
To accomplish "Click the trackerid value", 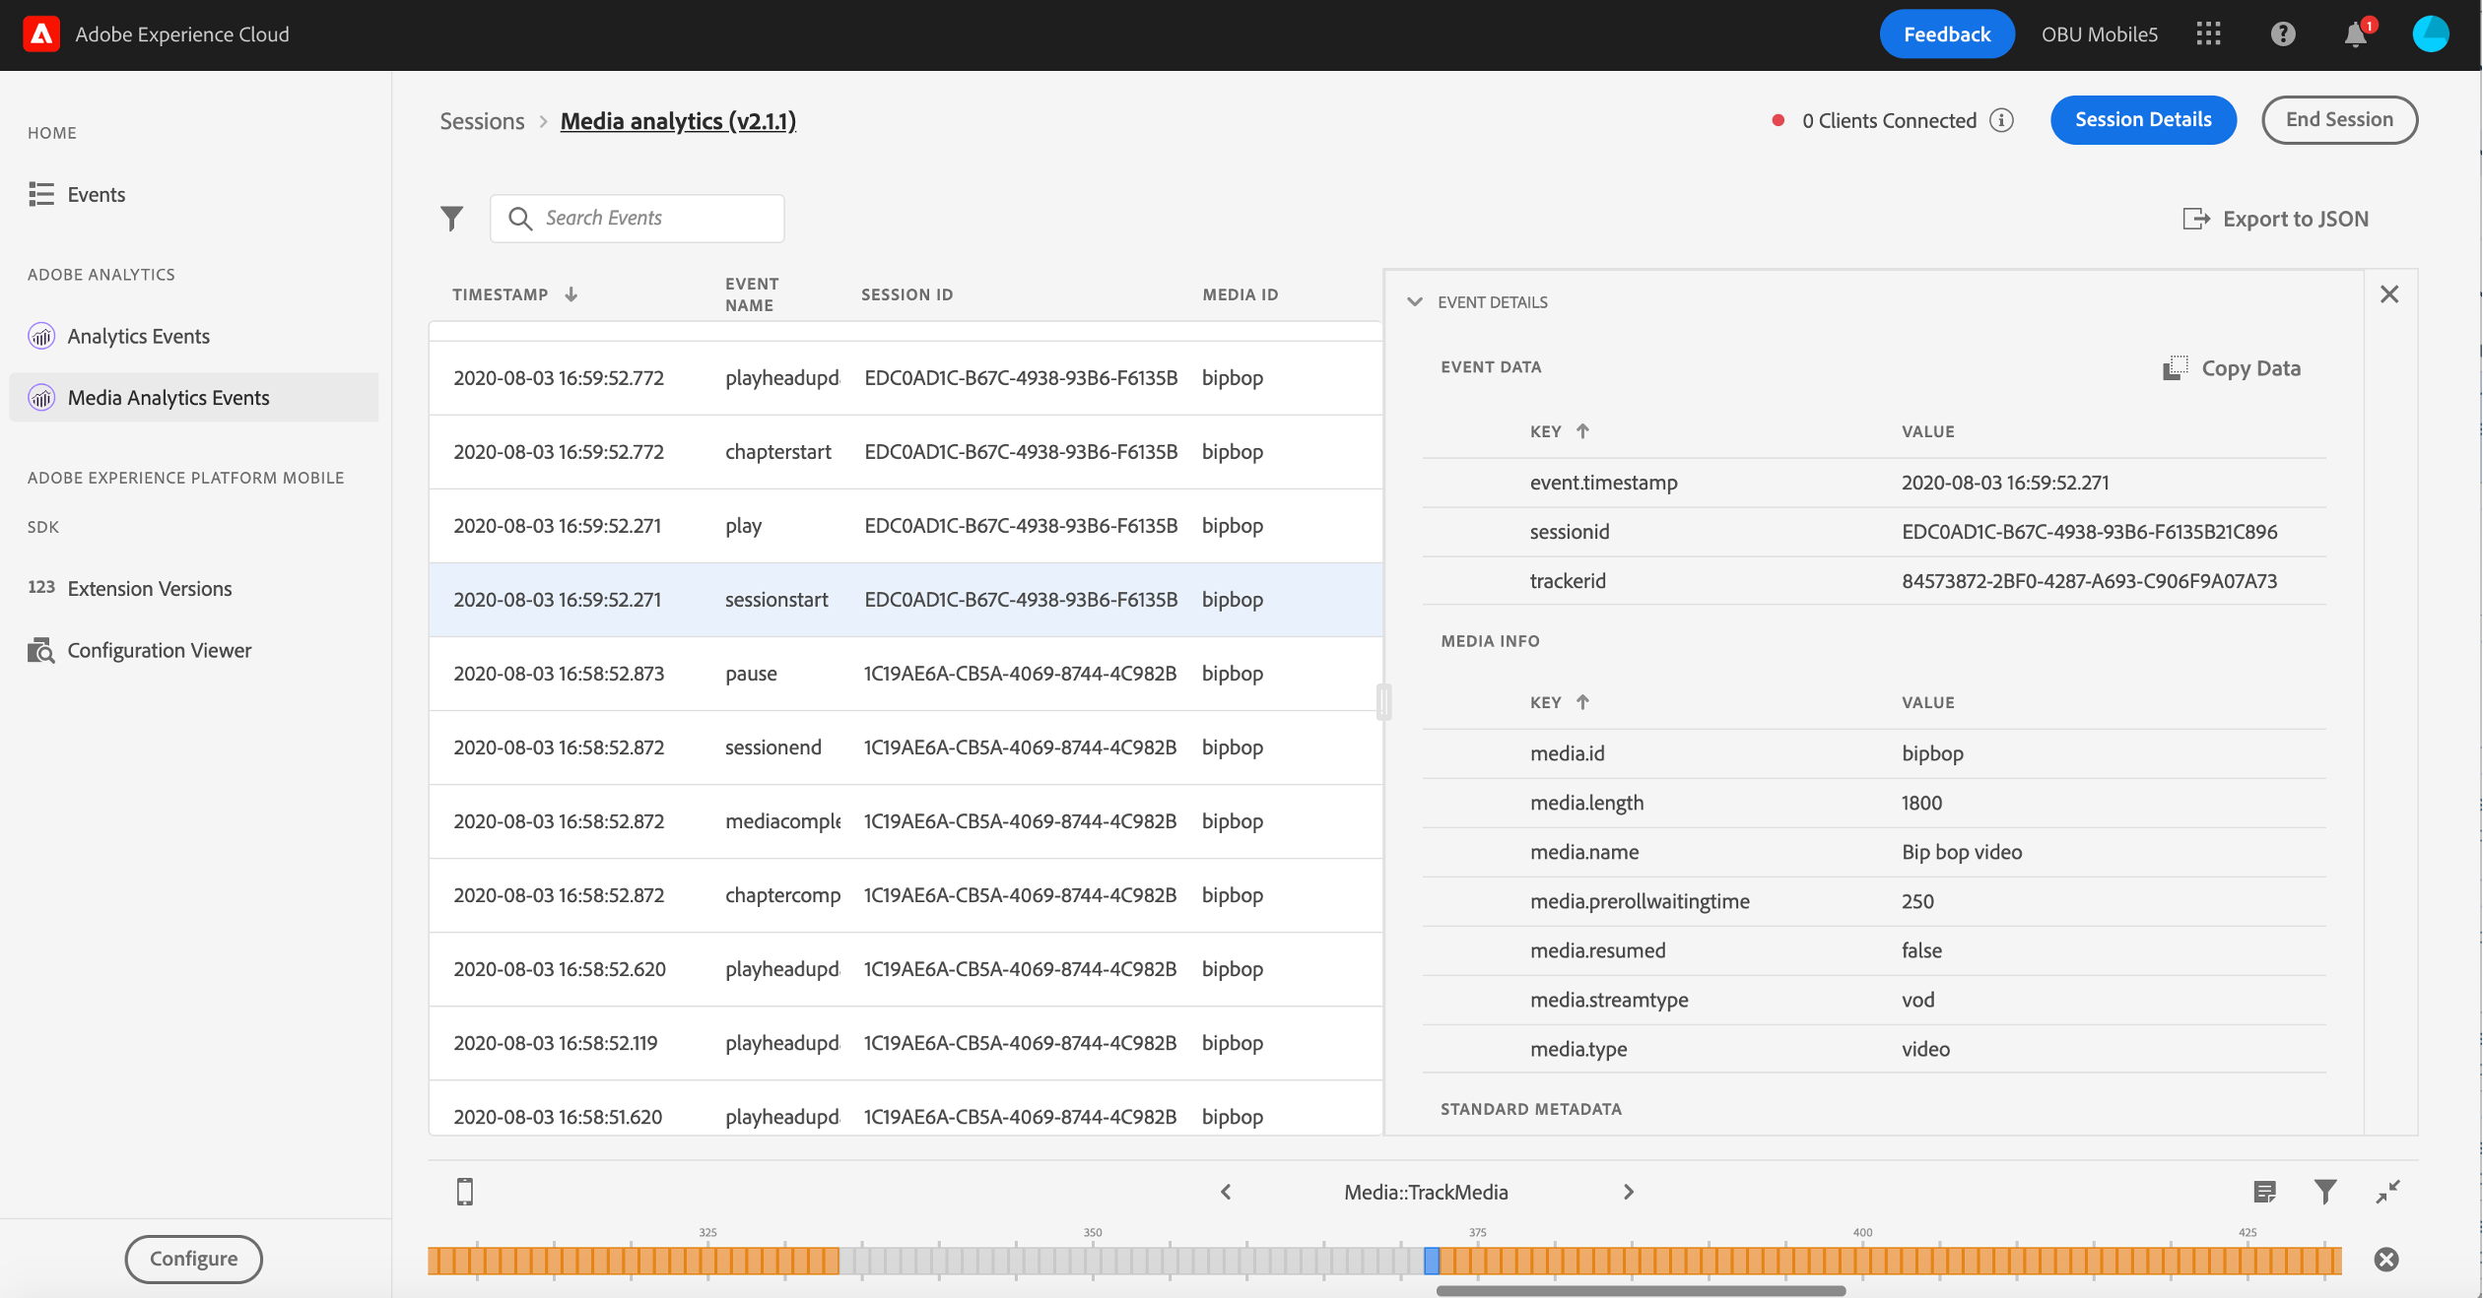I will [2089, 581].
